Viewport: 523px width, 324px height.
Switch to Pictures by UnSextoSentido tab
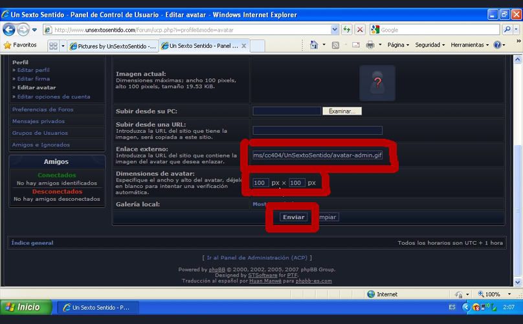tap(113, 46)
